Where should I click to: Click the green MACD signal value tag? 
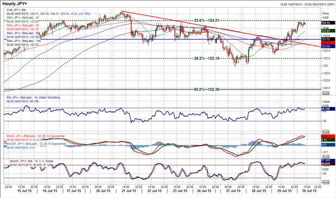click(x=328, y=140)
